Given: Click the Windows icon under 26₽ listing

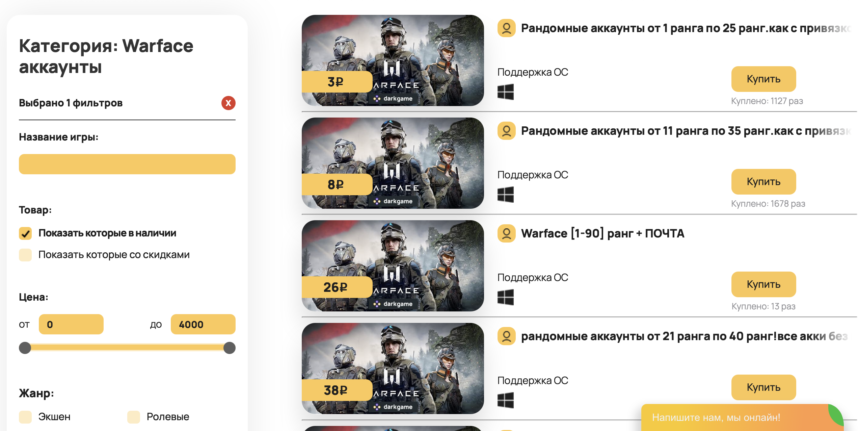Looking at the screenshot, I should pyautogui.click(x=505, y=297).
